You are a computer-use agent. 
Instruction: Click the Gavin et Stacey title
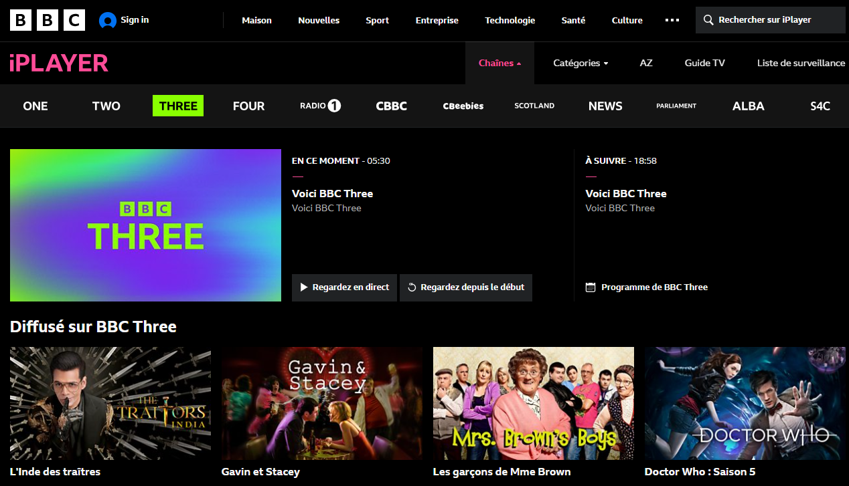tap(260, 472)
